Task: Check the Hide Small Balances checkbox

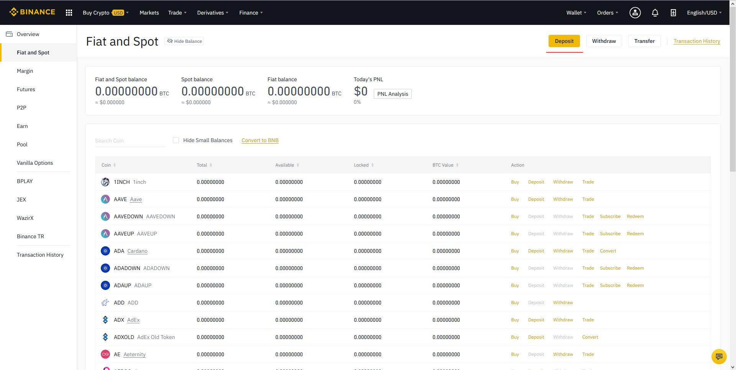Action: pyautogui.click(x=176, y=140)
